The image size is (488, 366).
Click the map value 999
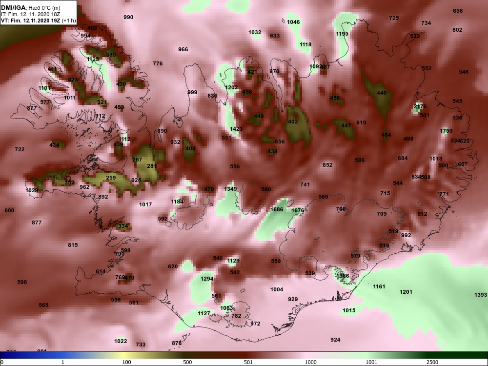(x=192, y=92)
